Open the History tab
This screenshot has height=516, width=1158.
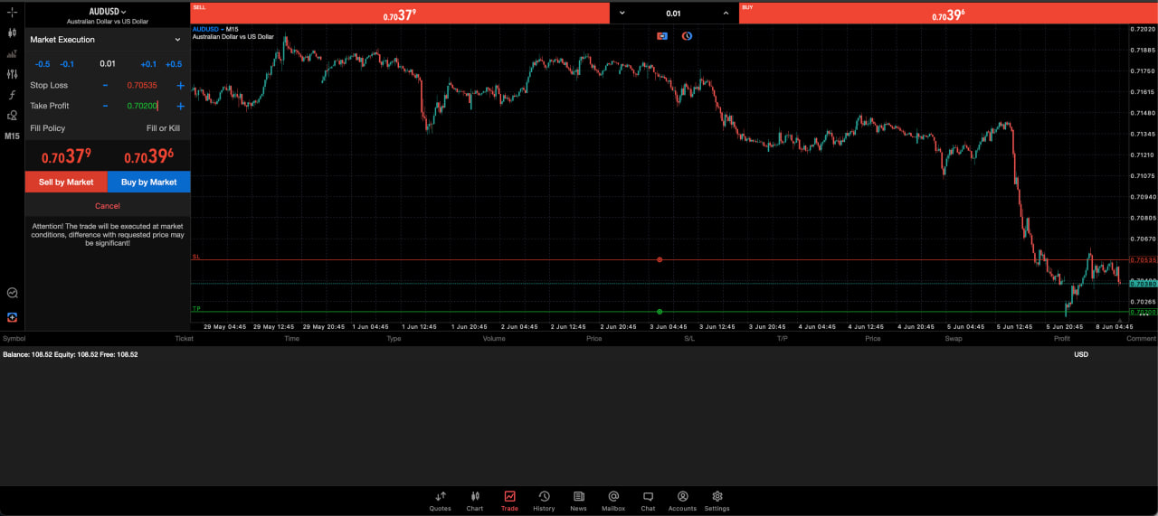pyautogui.click(x=544, y=501)
